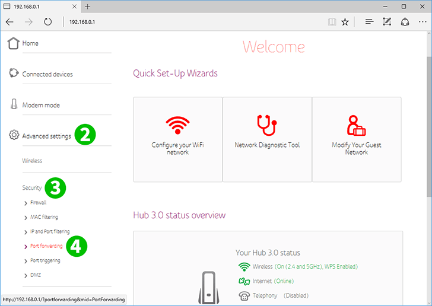Click the Telephony phone icon
432x306 pixels.
click(x=244, y=296)
